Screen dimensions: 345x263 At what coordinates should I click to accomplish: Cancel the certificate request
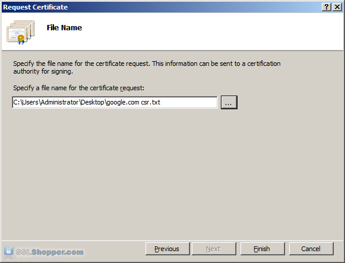coord(311,249)
